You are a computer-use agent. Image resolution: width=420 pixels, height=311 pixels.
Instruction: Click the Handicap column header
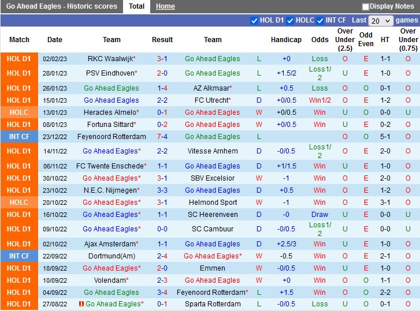(286, 40)
